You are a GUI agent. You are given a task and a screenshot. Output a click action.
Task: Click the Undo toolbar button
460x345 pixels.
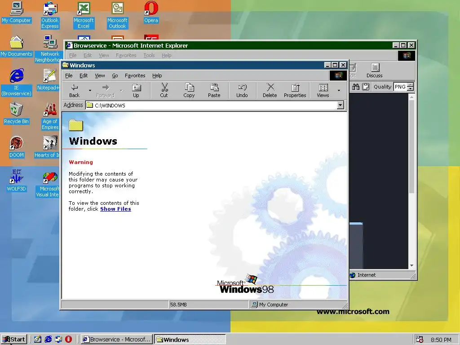242,90
